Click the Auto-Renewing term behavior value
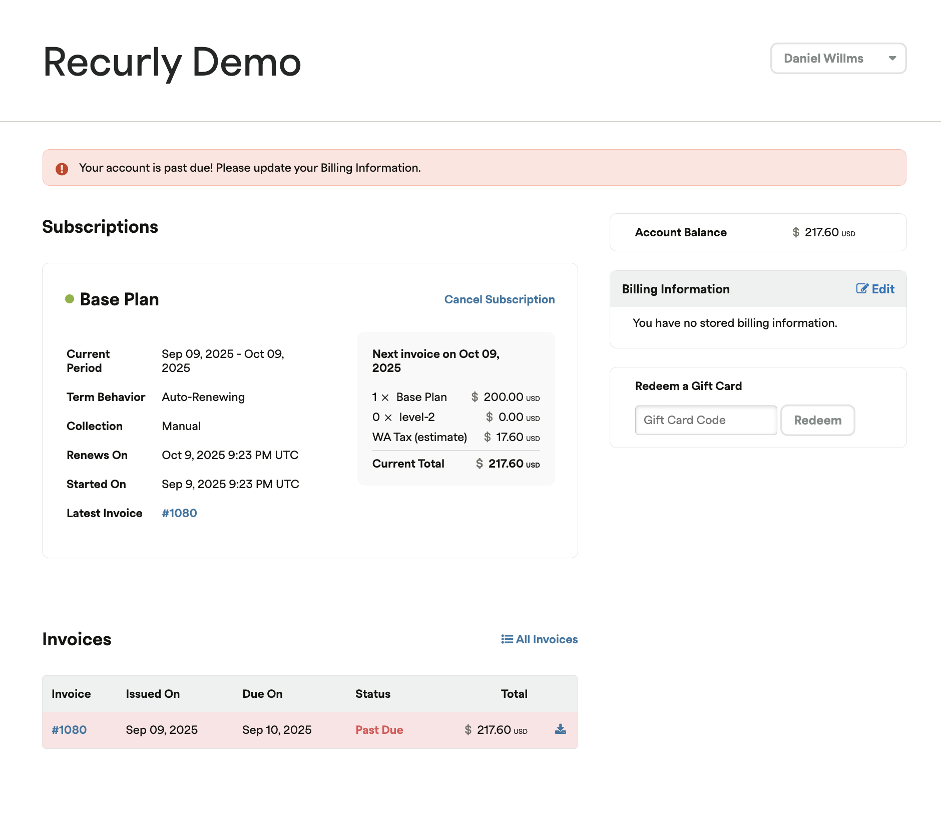941x832 pixels. (203, 397)
